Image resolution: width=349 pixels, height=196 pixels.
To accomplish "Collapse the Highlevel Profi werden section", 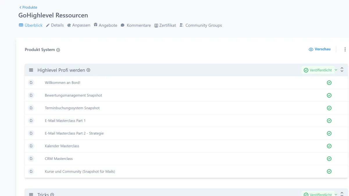I will pyautogui.click(x=342, y=70).
